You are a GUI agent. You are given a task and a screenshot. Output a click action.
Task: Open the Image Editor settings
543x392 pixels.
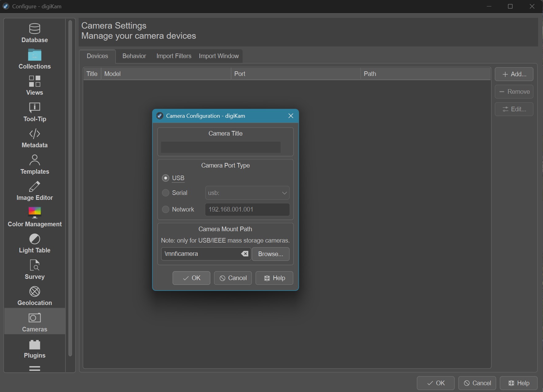pos(34,191)
